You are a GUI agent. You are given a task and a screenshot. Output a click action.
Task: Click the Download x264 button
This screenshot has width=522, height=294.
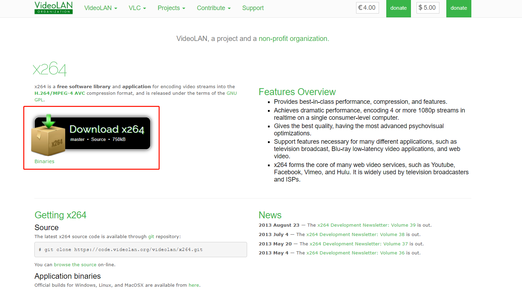click(92, 133)
